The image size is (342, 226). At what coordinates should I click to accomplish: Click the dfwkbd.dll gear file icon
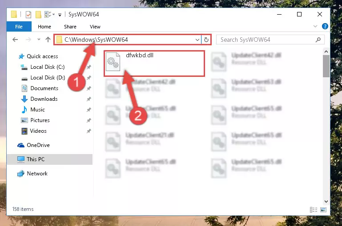click(113, 62)
